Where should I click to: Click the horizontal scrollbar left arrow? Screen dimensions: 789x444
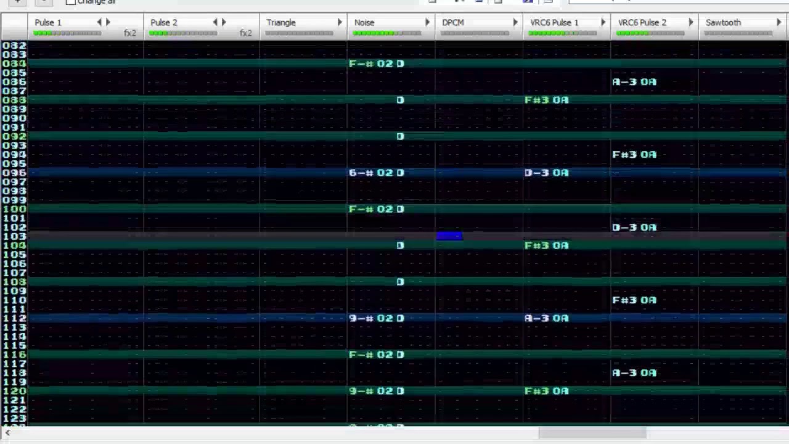tap(7, 433)
